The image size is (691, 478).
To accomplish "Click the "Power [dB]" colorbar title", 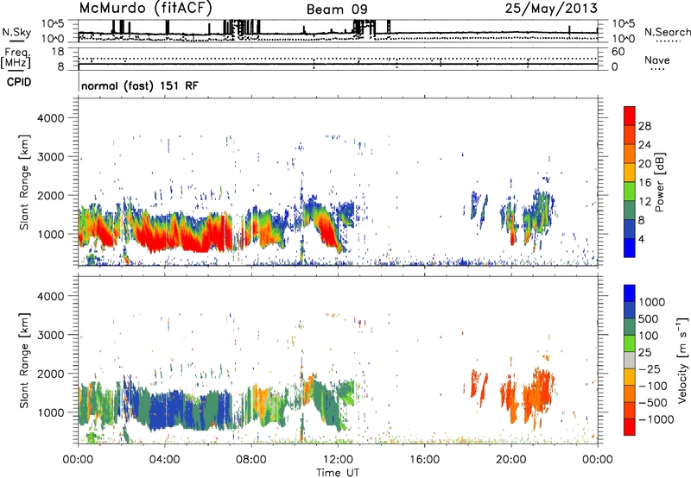I will pos(659,182).
